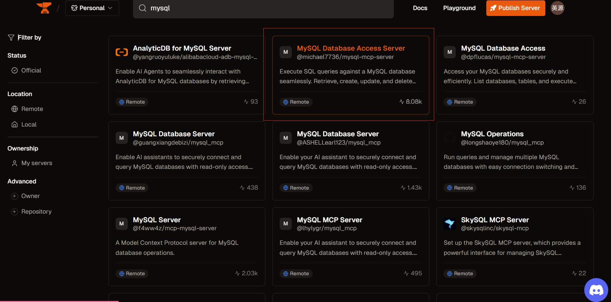The image size is (611, 302).
Task: Click the Smithery orange logo
Action: click(44, 8)
